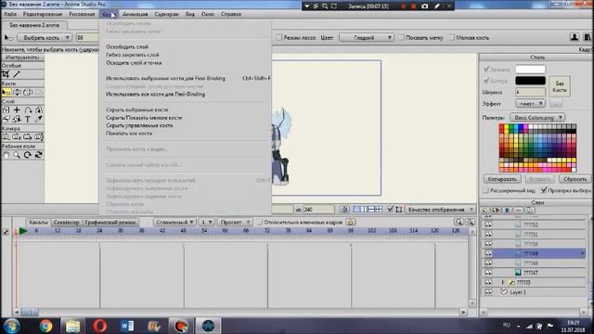Select the Eyedropper tool
The height and width of the screenshot is (334, 594).
[x=39, y=119]
